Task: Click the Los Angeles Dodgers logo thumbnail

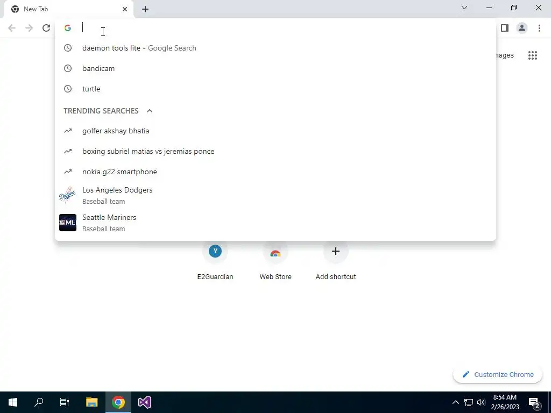Action: point(67,195)
